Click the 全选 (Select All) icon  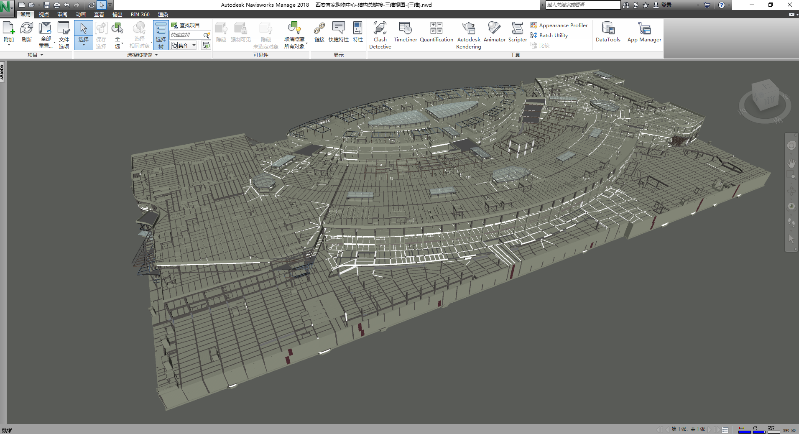click(x=117, y=28)
